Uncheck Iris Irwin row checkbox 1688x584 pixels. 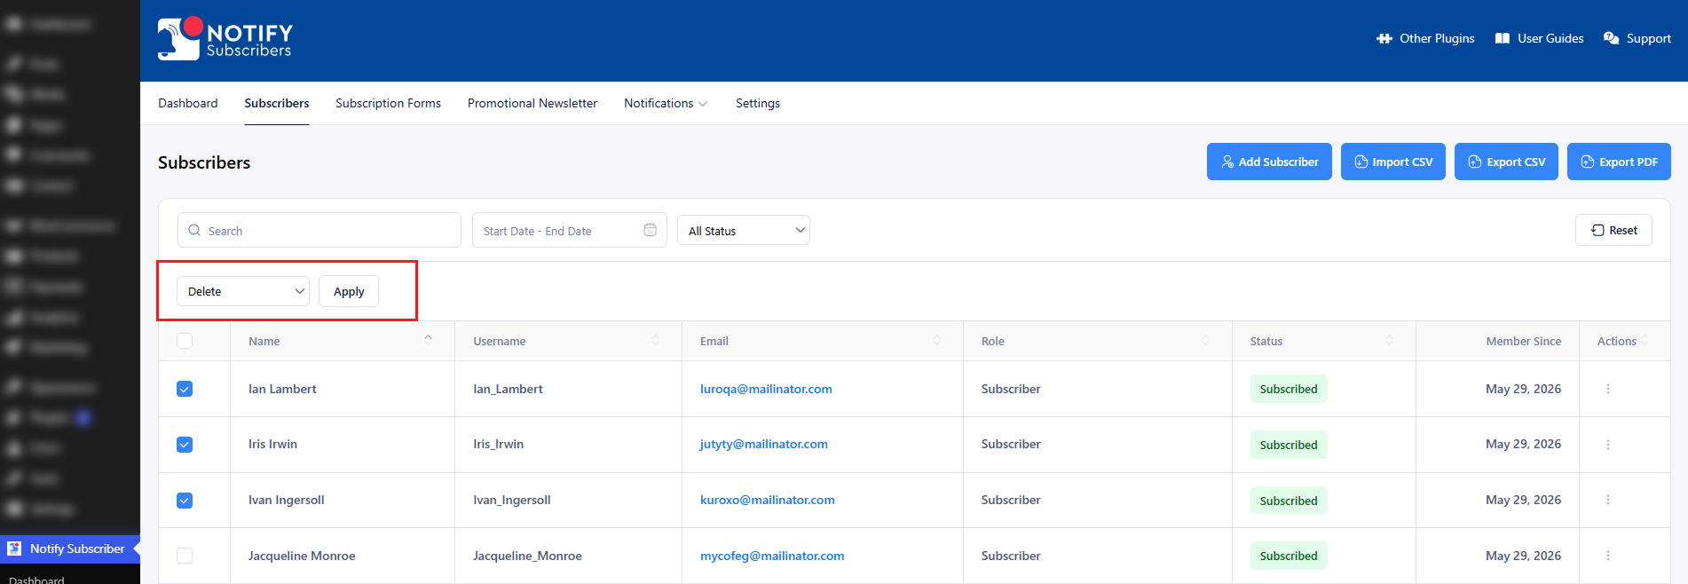pos(185,445)
